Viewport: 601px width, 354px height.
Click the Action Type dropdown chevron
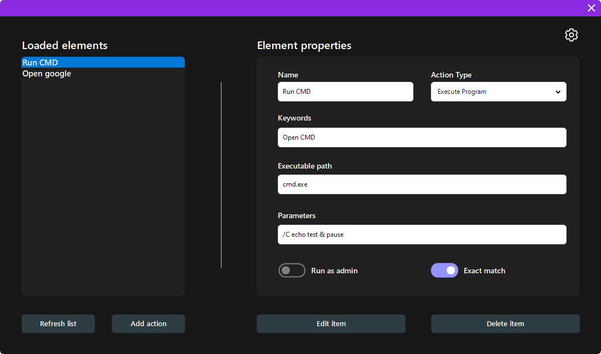click(559, 92)
